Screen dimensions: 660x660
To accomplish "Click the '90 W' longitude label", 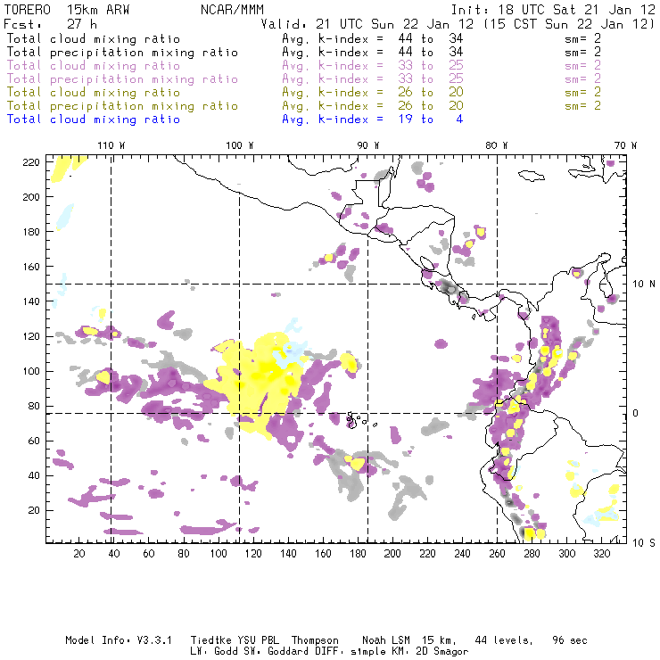I will point(367,145).
